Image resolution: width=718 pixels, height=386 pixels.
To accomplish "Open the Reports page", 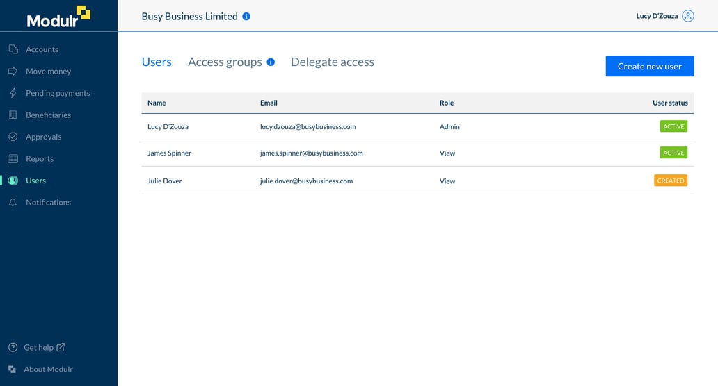I will [40, 159].
